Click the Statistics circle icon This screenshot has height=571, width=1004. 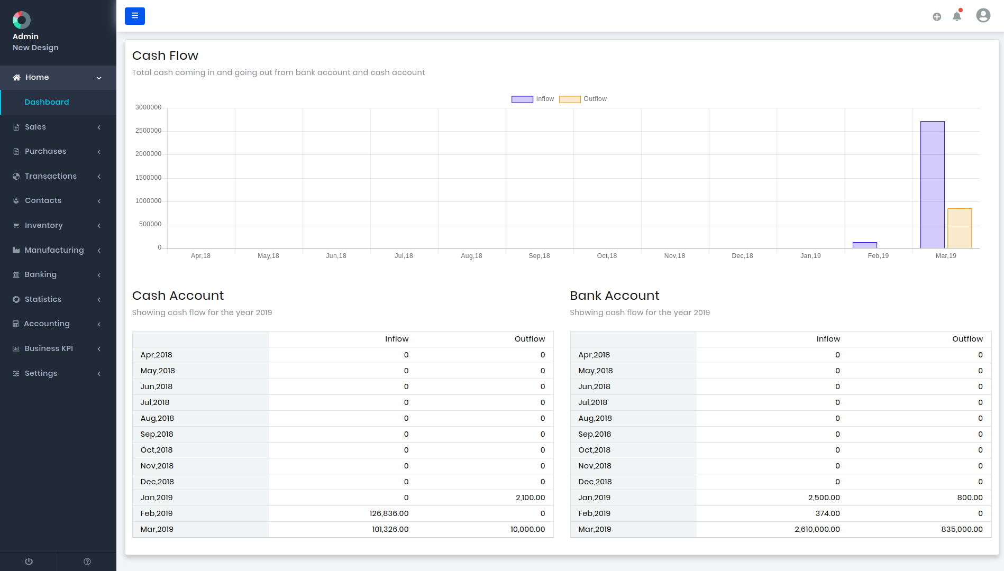tap(16, 300)
